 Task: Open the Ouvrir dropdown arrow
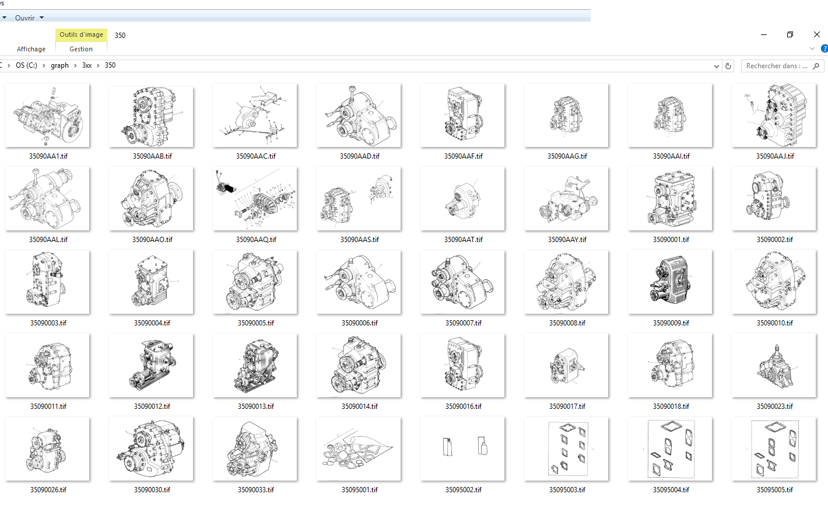click(41, 17)
